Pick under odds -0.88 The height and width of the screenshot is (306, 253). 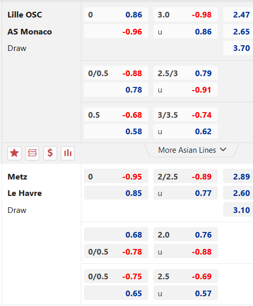(x=185, y=251)
